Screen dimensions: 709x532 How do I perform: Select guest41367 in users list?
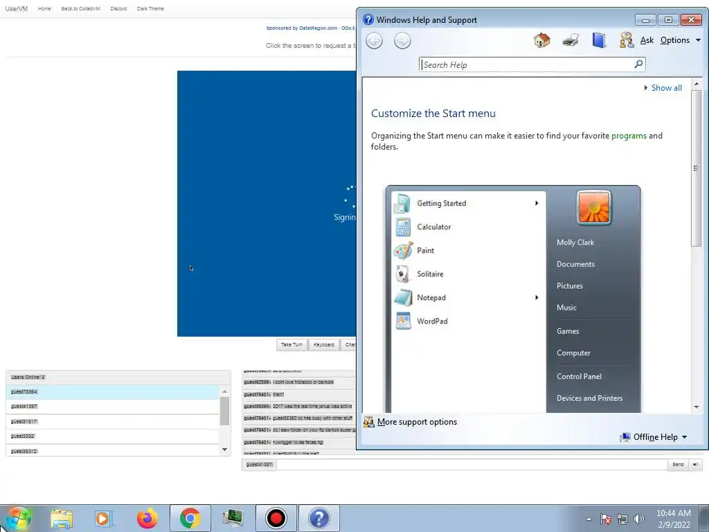pos(113,406)
